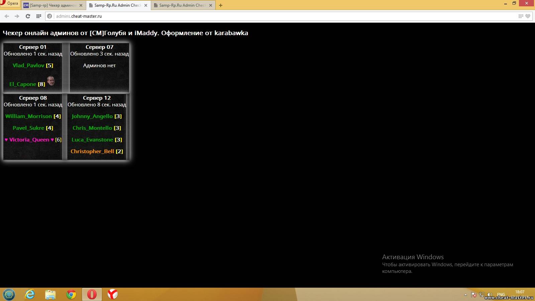Click the avatar image beside El_Capone

tap(51, 81)
